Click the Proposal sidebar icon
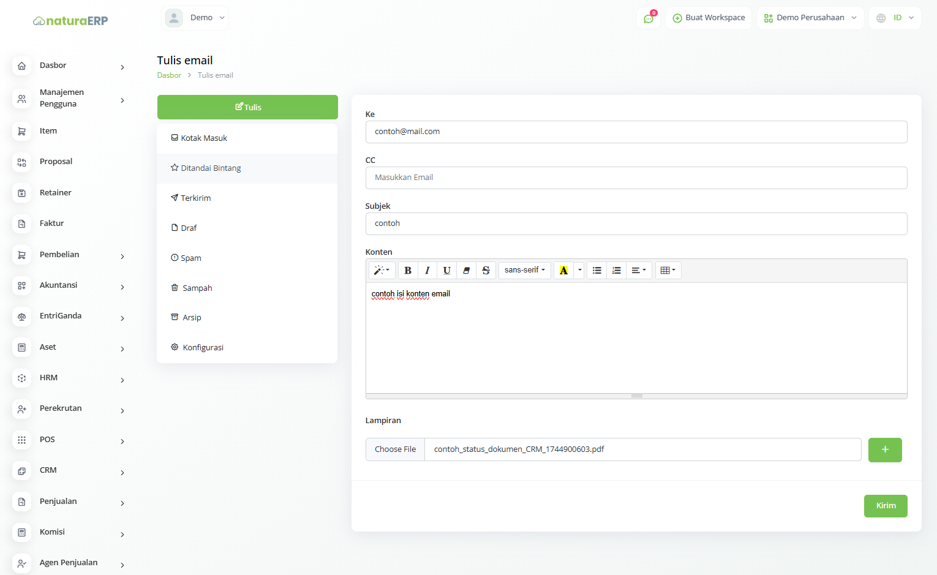Viewport: 937px width, 575px height. coord(22,162)
